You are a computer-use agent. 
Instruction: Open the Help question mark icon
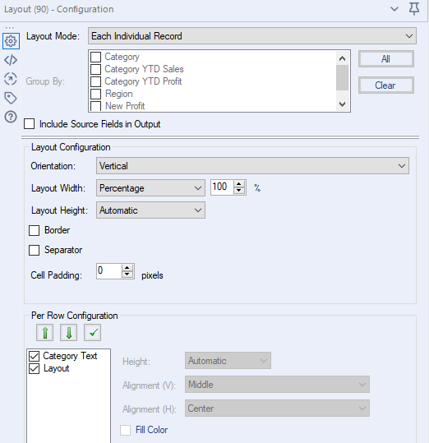pyautogui.click(x=11, y=117)
